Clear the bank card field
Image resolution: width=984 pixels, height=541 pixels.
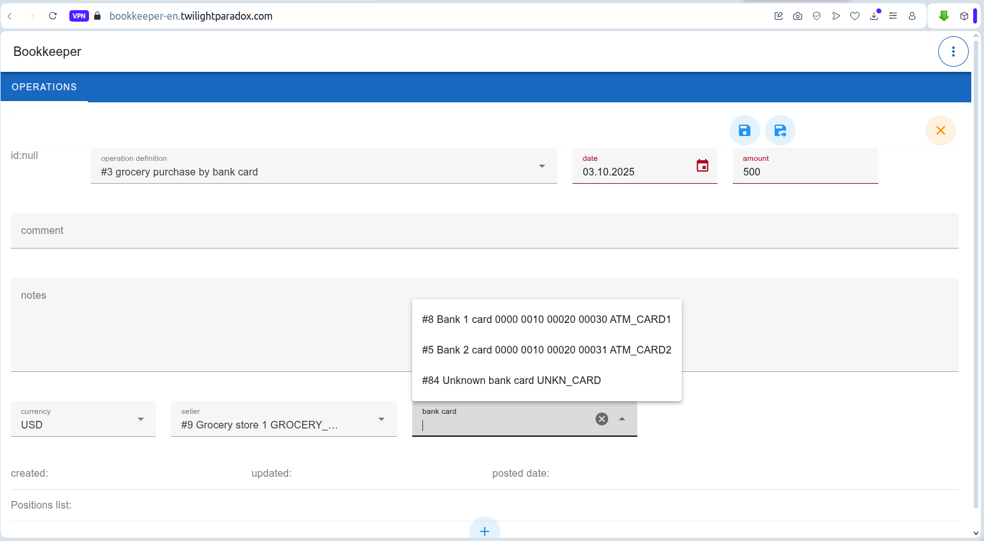click(x=602, y=419)
